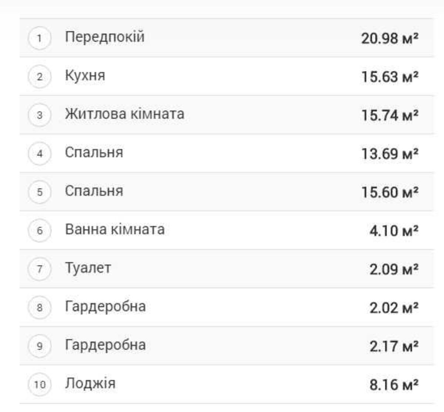Select the 15.63 м² area value

pos(390,77)
